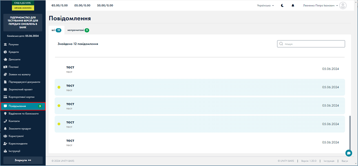
Task: Open Кредити section in sidebar
Action: click(13, 52)
